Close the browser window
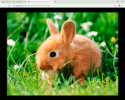 coord(123,2)
